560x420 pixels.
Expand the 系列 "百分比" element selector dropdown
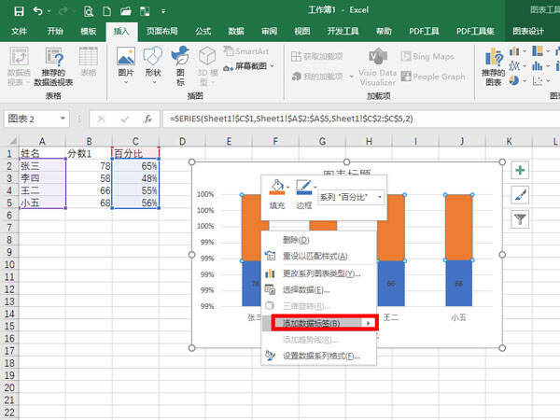(x=380, y=197)
